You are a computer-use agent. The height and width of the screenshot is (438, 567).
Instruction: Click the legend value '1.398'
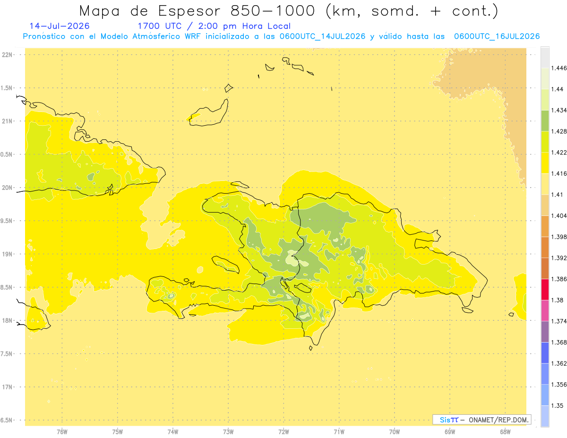point(559,237)
